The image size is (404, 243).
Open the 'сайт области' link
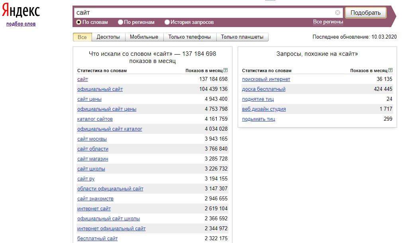pos(93,149)
